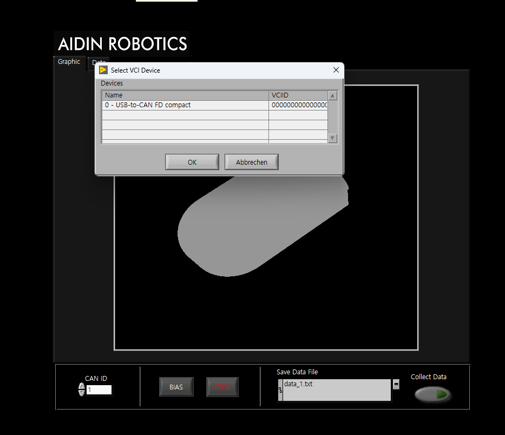Increment the CAN ID stepper
505x435 pixels.
click(x=82, y=386)
